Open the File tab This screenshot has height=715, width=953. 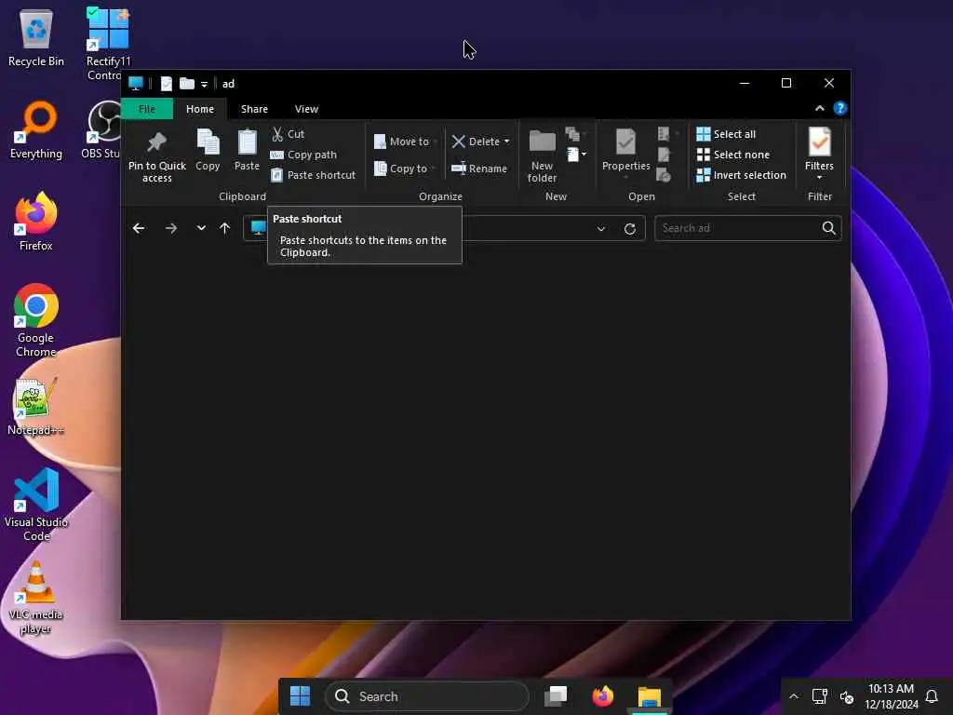coord(147,109)
